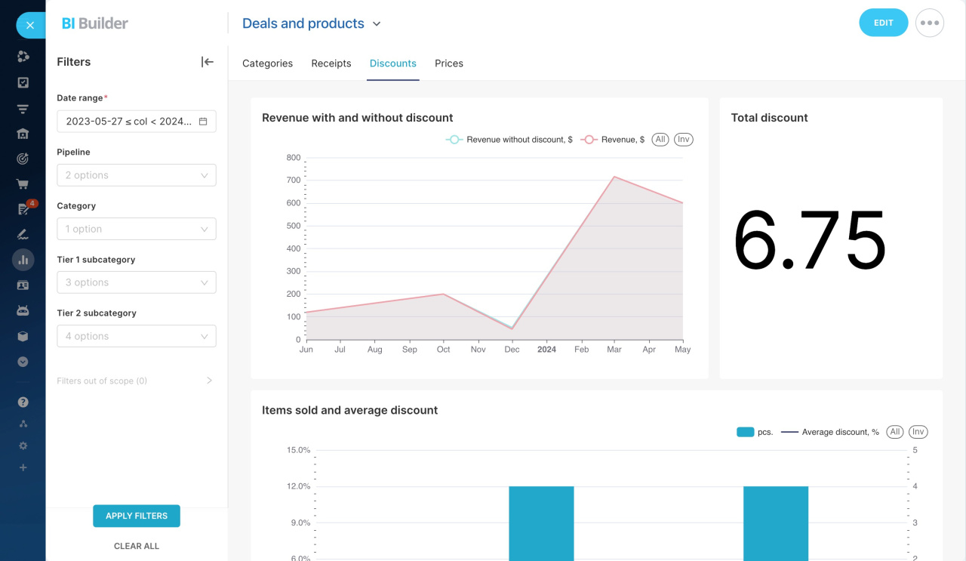Open the Tier 1 subcategory dropdown

tap(137, 282)
